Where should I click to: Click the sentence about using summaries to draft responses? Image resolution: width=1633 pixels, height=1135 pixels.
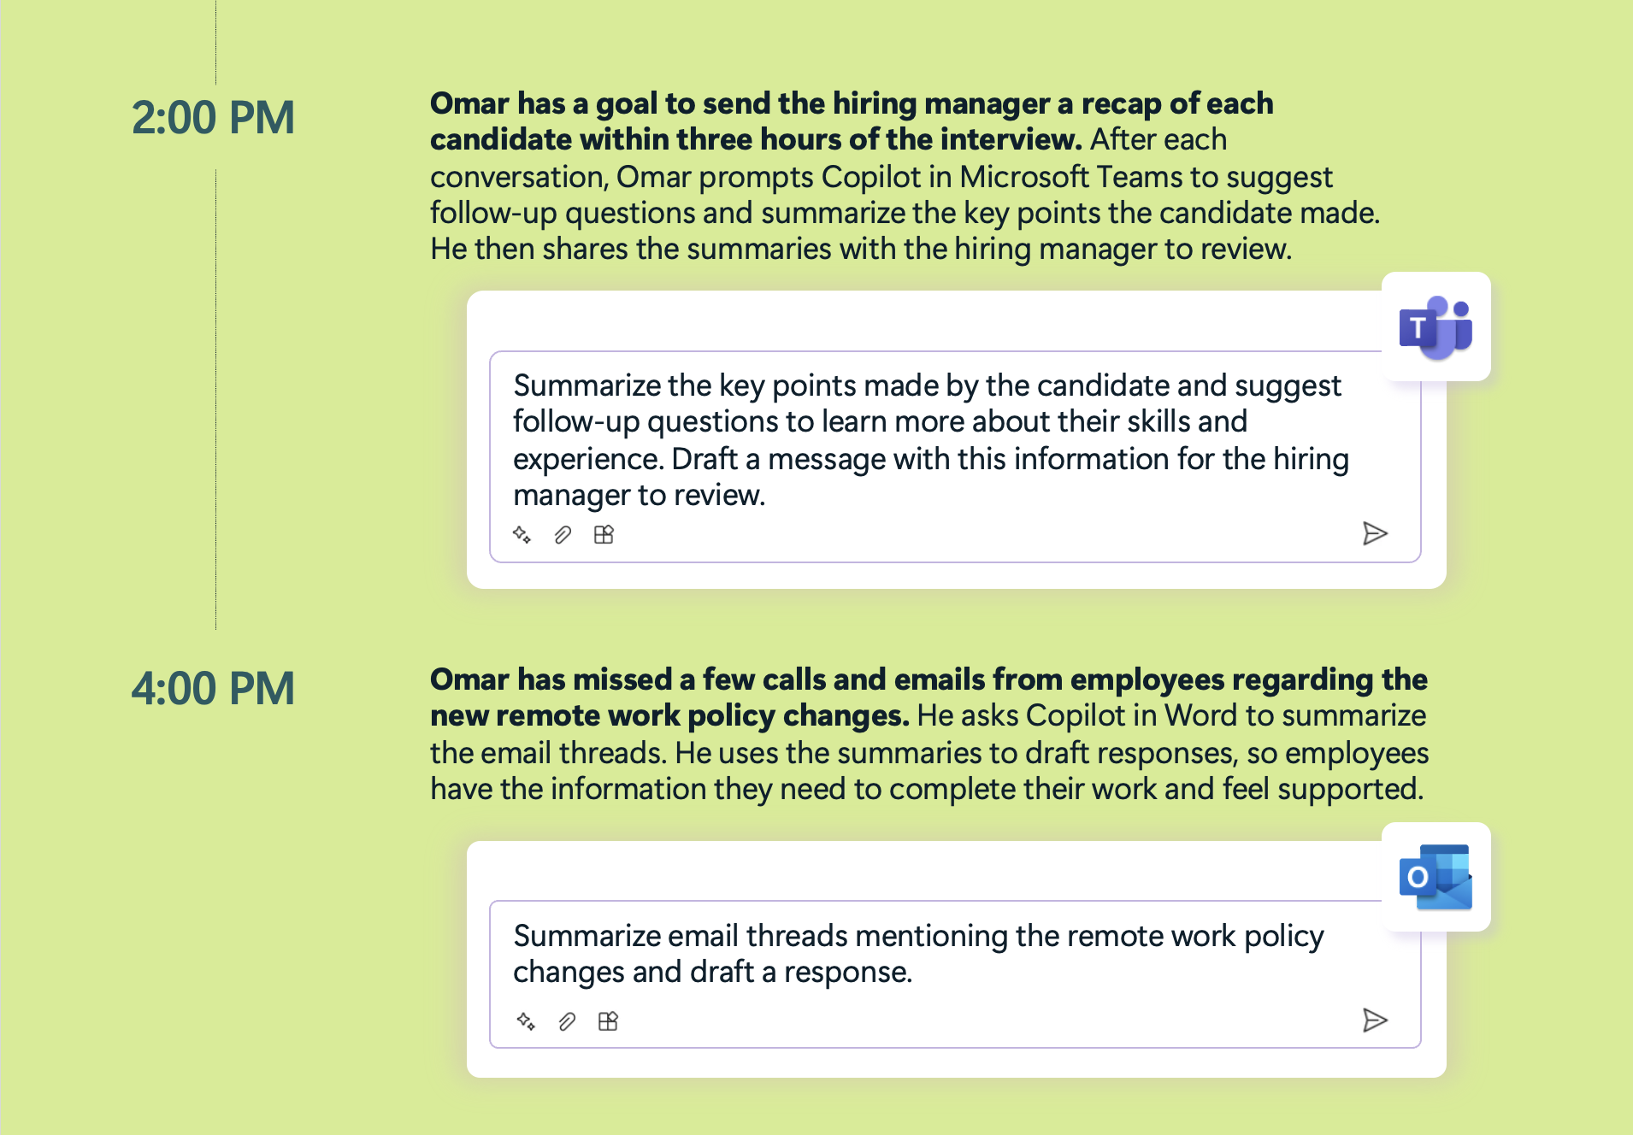[x=1052, y=754]
